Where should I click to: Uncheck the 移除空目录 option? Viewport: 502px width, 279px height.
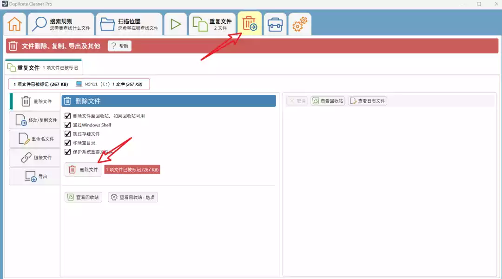(68, 143)
